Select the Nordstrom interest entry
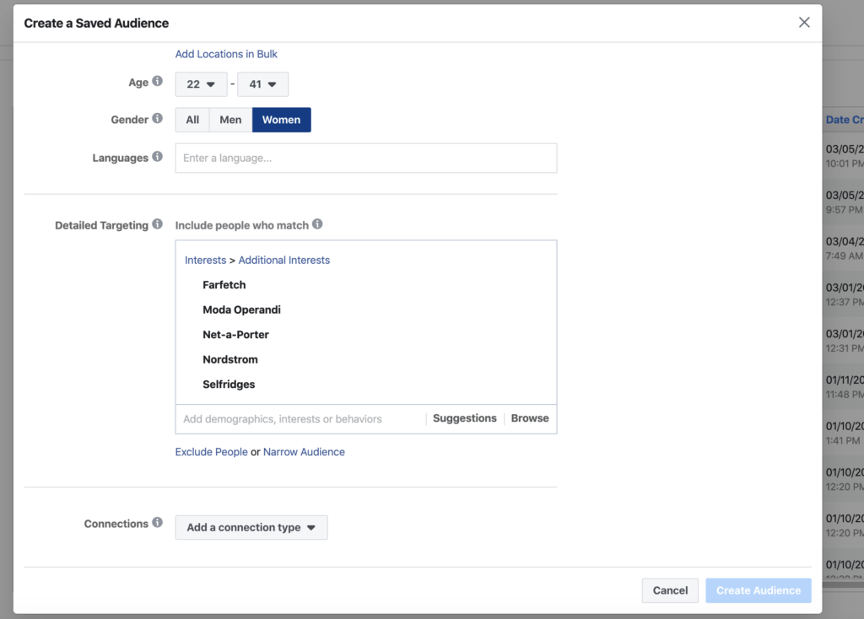The image size is (864, 619). point(230,359)
